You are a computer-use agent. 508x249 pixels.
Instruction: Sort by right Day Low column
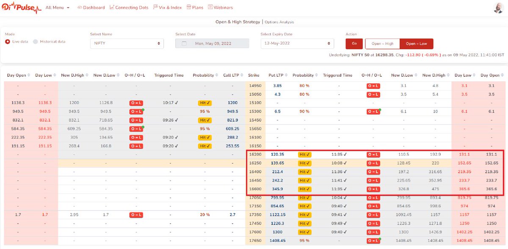(464, 75)
